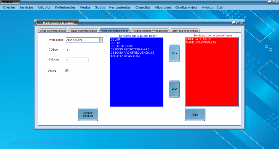
Task: Switch to Bajas de profesionales tab
Action: pos(84,31)
